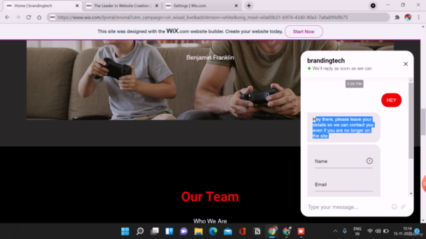The height and width of the screenshot is (239, 426).
Task: Open the second Chrome taskbar icon
Action: 287,231
